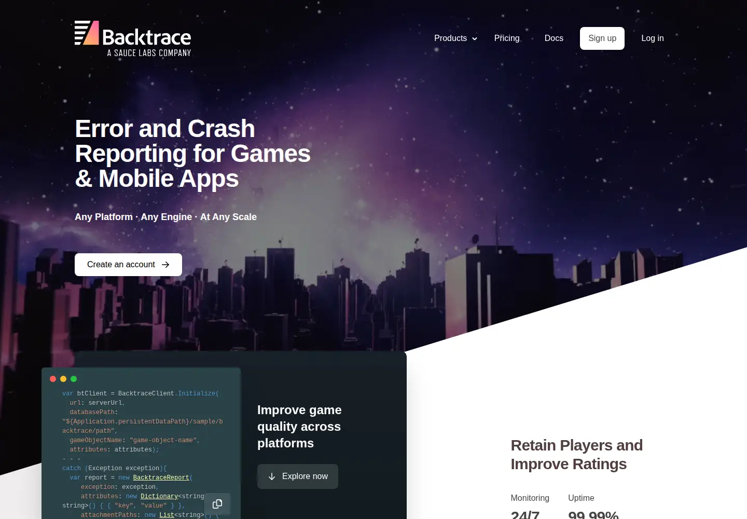Image resolution: width=747 pixels, height=519 pixels.
Task: Click the "databasePath:" code line
Action: click(x=94, y=412)
